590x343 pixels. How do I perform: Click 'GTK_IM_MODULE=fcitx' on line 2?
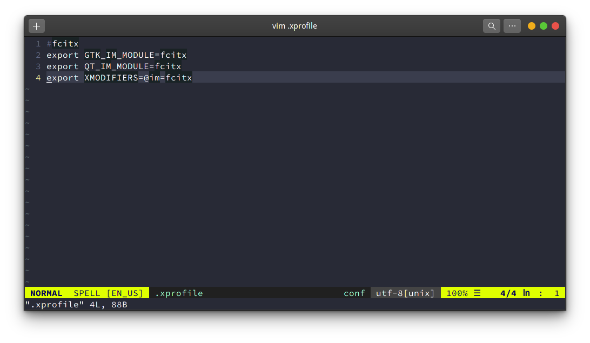(x=136, y=55)
